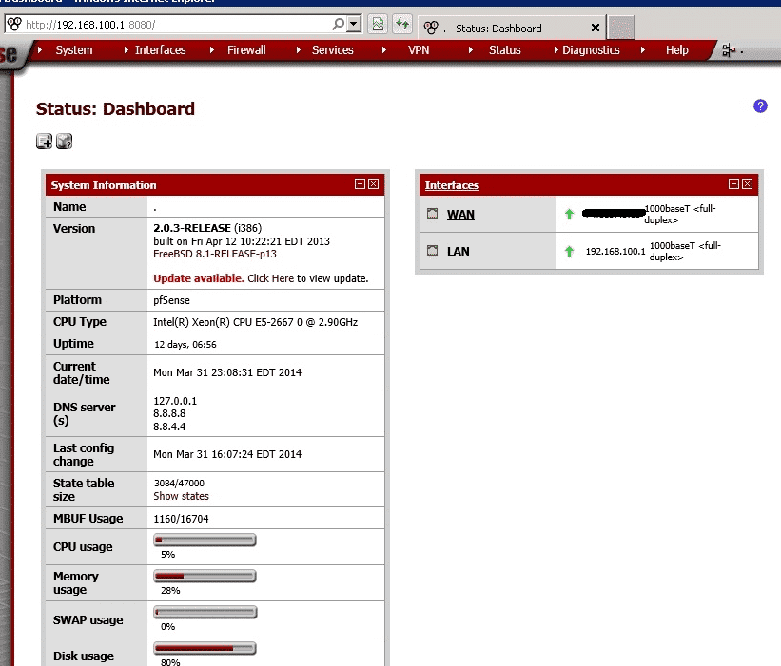Open the System menu

pyautogui.click(x=73, y=50)
